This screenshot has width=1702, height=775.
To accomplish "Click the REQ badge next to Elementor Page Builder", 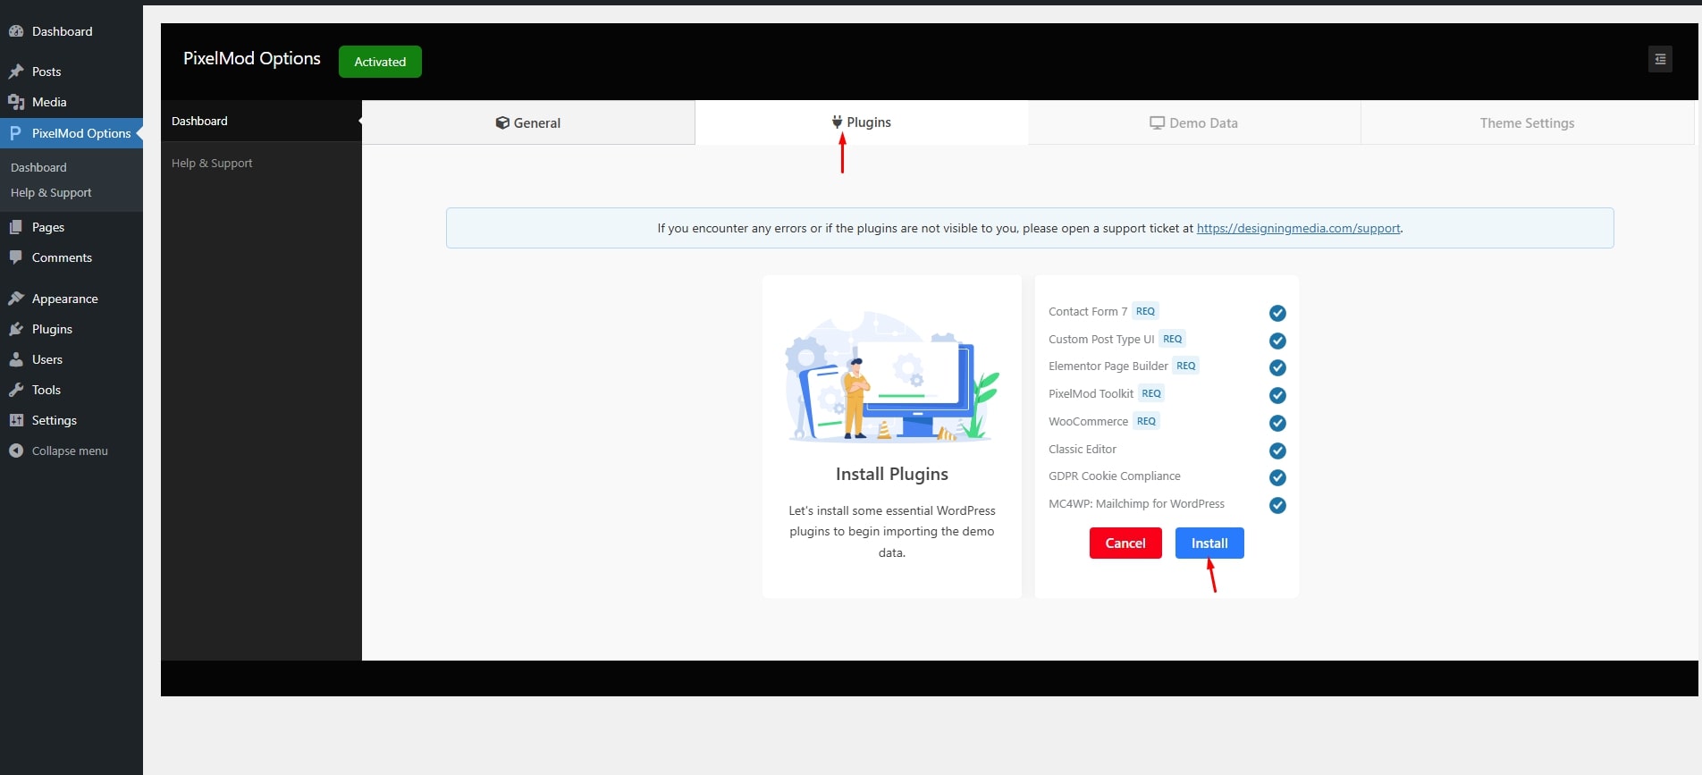I will (x=1185, y=366).
